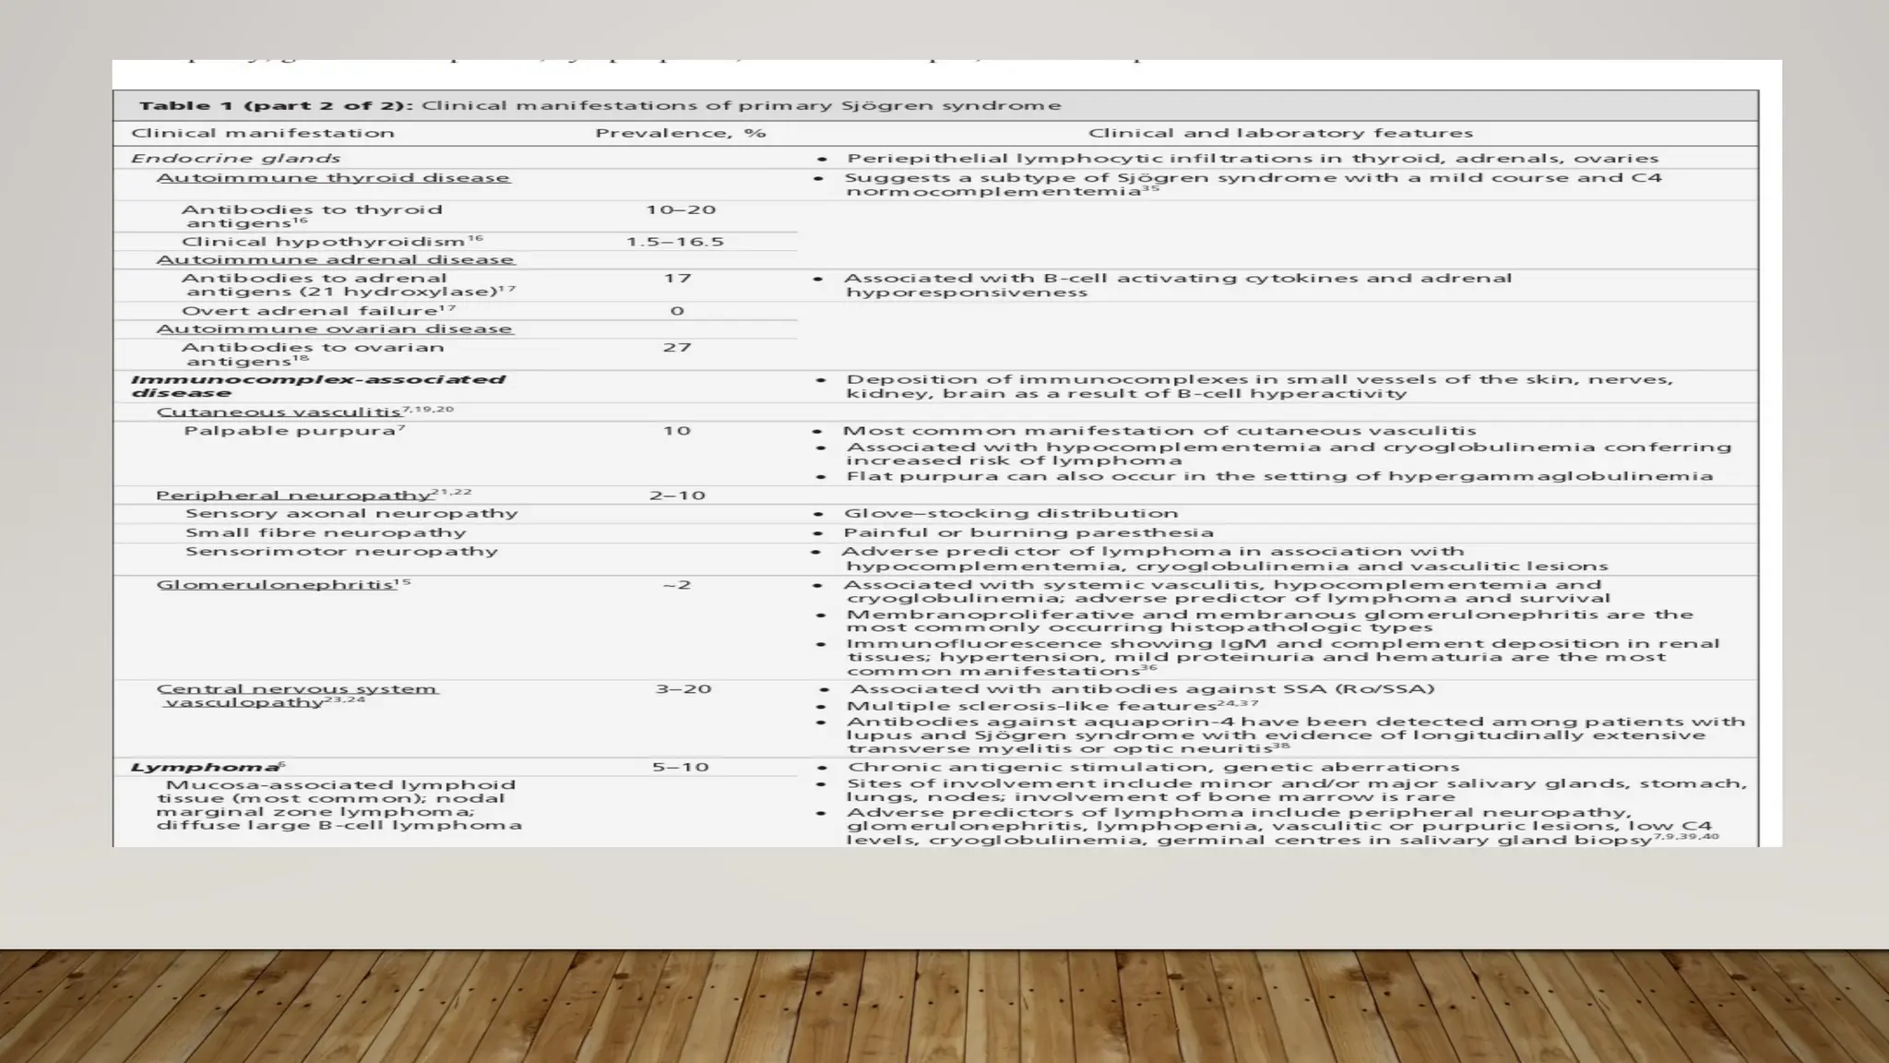Click the Small fibre neuropathy row label
Image resolution: width=1889 pixels, height=1063 pixels.
pyautogui.click(x=326, y=532)
